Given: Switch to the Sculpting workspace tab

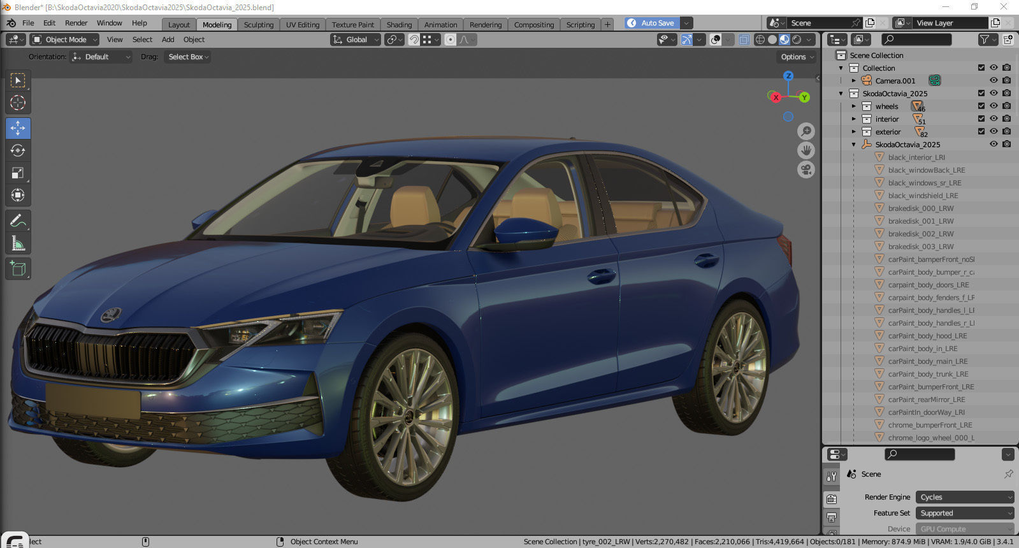Looking at the screenshot, I should click(258, 25).
